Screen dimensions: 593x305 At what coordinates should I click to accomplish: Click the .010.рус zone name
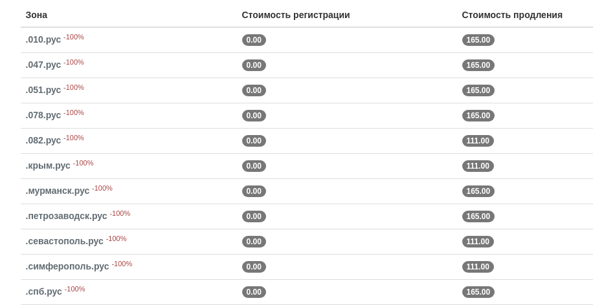43,40
